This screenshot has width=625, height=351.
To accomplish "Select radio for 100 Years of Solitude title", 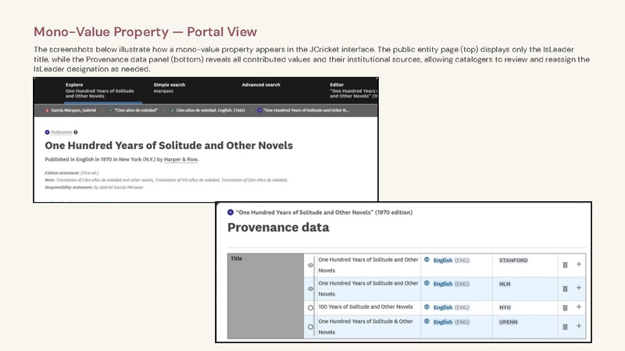I will click(310, 307).
